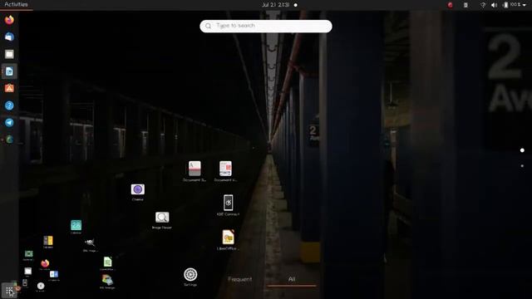
Task: Select the first app grid page dot
Action: pyautogui.click(x=522, y=150)
